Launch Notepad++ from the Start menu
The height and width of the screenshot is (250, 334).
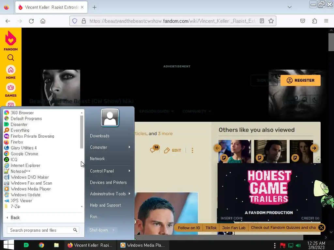[20, 171]
